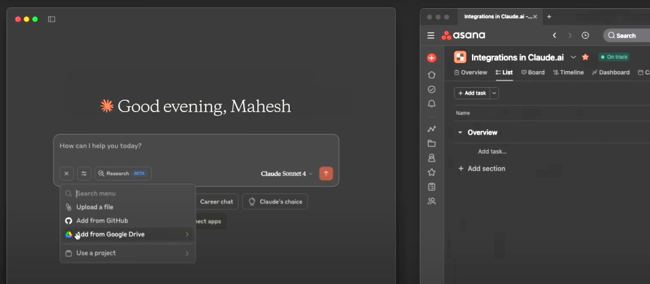Expand chevron beside Add from Google Drive
The width and height of the screenshot is (650, 284).
coord(187,235)
